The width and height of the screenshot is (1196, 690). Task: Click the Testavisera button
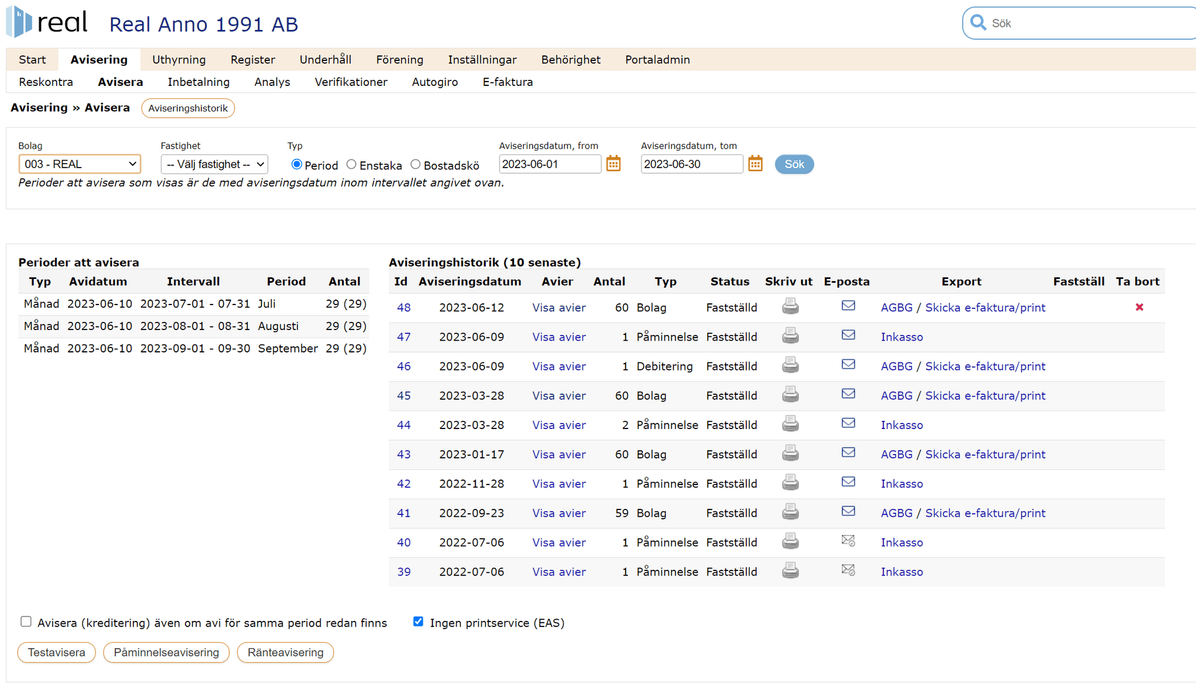[x=57, y=653]
